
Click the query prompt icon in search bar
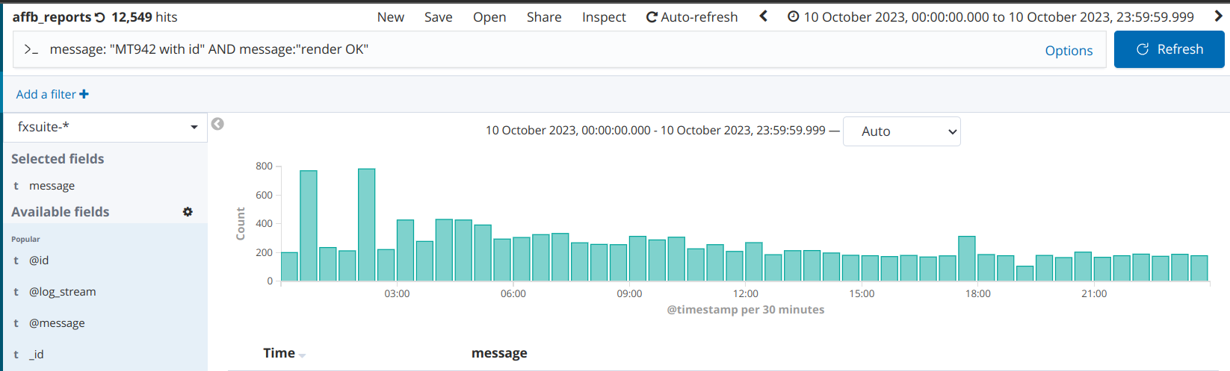tap(31, 49)
